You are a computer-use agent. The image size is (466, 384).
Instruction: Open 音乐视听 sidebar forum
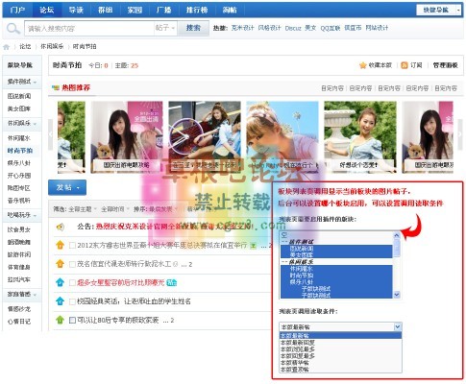click(19, 201)
